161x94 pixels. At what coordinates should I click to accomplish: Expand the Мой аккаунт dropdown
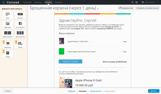pyautogui.click(x=150, y=2)
